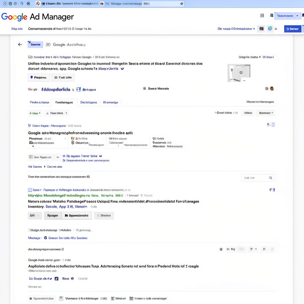Expand the Bp oqgoont Tnonst Stitoe chevron
This screenshot has height=304, width=304.
coord(100,156)
